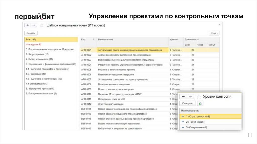Select level 3 (Оперативный)
The width and height of the screenshot is (257, 144).
[211, 127]
